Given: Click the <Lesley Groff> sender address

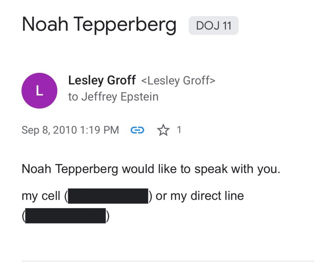Looking at the screenshot, I should [178, 81].
